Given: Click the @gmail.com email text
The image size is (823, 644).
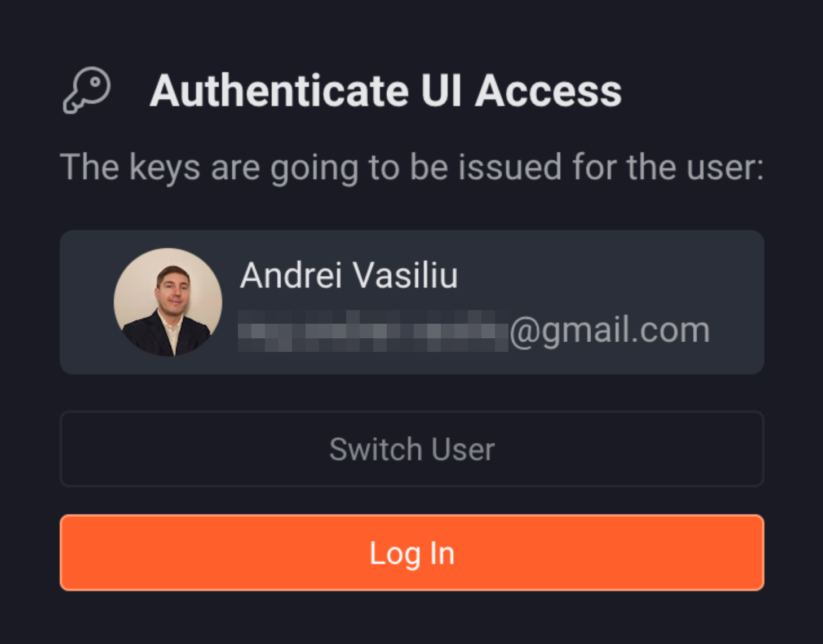Looking at the screenshot, I should 609,330.
